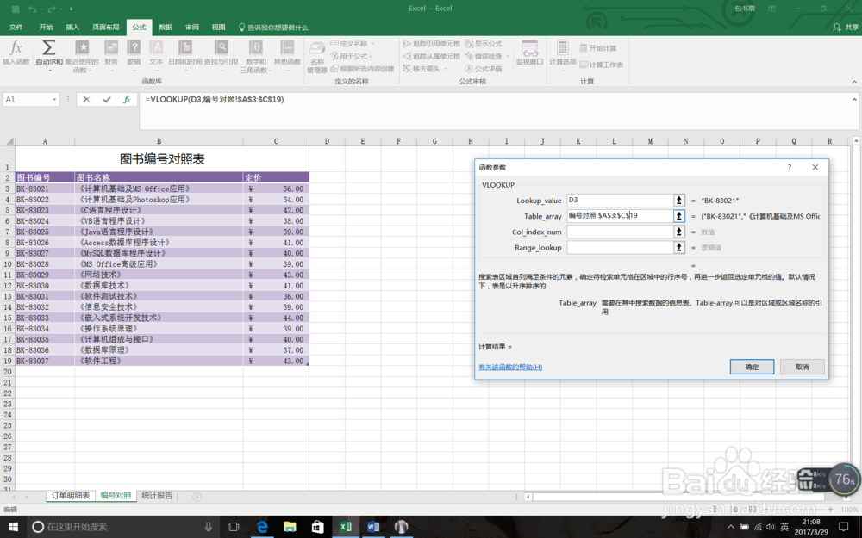Cancel formula entry with X in formula bar
This screenshot has width=862, height=538.
[x=86, y=99]
